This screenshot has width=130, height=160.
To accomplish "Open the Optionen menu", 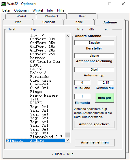I will pyautogui.click(x=21, y=10).
